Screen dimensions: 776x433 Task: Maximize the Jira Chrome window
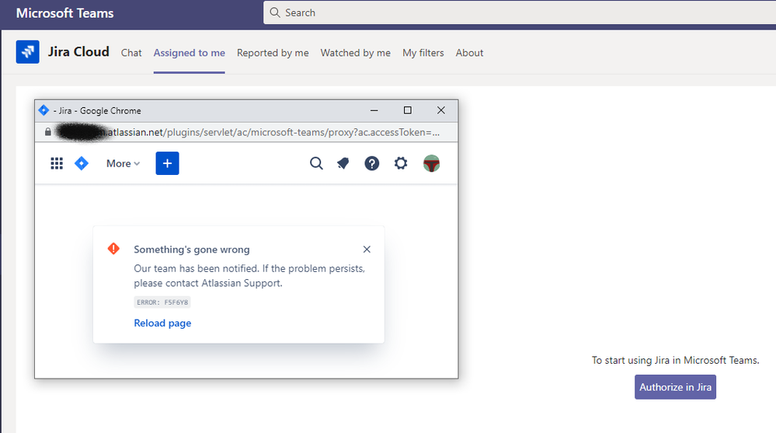(x=407, y=110)
